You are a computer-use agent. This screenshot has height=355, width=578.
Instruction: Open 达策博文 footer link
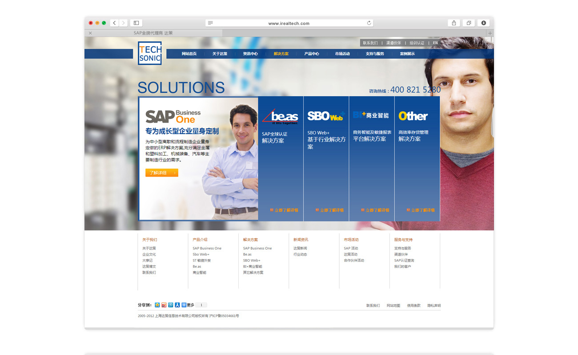coord(149,266)
